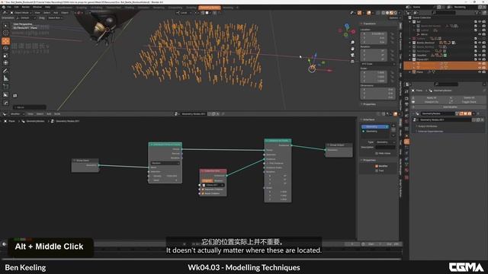Click Apply All in modifier panel
Image resolution: width=488 pixels, height=274 pixels.
tap(432, 97)
